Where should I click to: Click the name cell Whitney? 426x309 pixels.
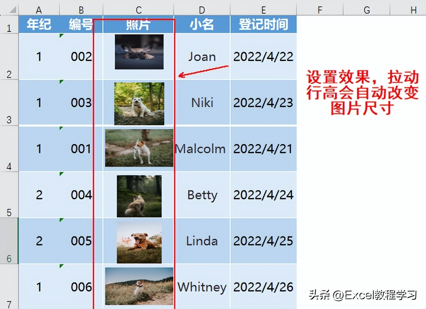click(x=202, y=287)
